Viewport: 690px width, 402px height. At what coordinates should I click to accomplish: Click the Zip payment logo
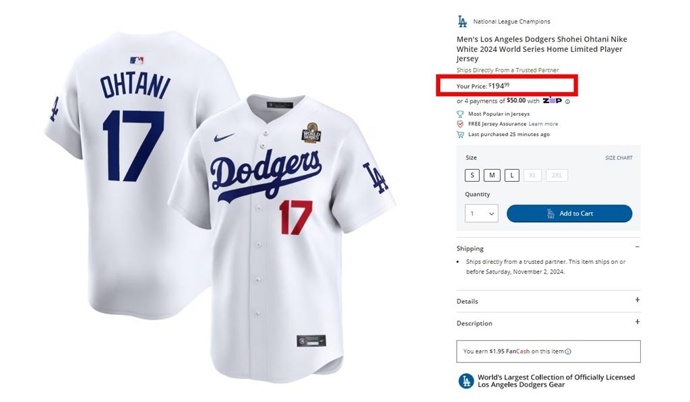552,100
